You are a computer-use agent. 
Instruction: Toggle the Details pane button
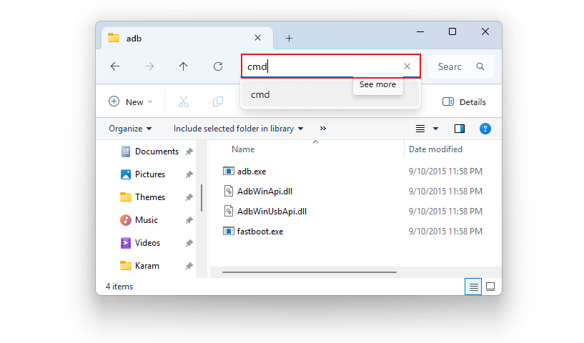464,102
